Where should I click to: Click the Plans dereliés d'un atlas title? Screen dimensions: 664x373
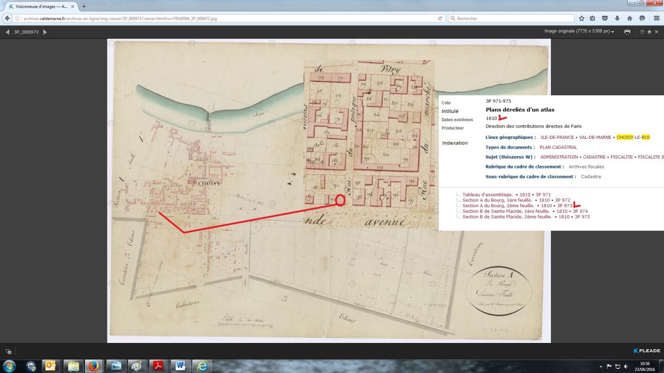pyautogui.click(x=520, y=110)
